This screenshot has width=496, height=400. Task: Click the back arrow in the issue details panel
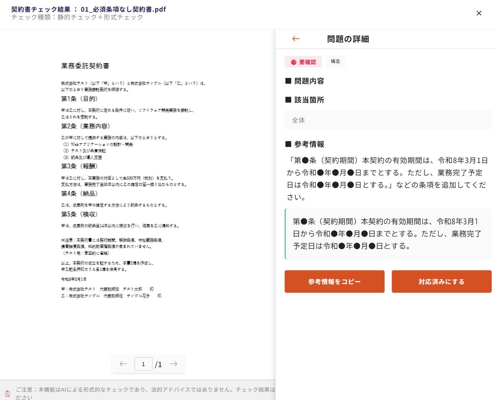click(296, 39)
